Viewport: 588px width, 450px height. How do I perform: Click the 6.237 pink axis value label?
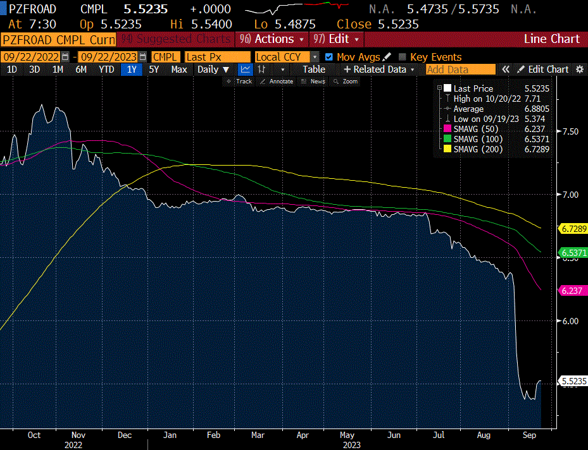pyautogui.click(x=573, y=291)
